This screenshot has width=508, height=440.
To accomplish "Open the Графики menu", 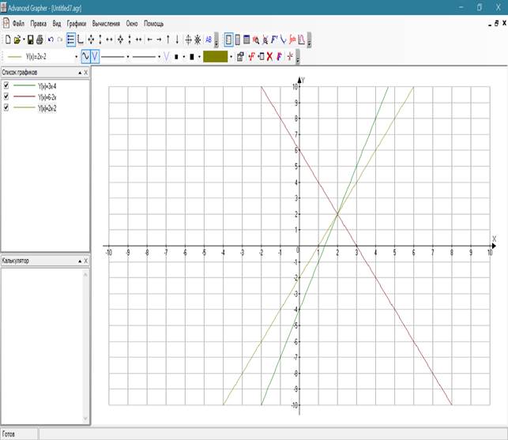I will point(77,24).
